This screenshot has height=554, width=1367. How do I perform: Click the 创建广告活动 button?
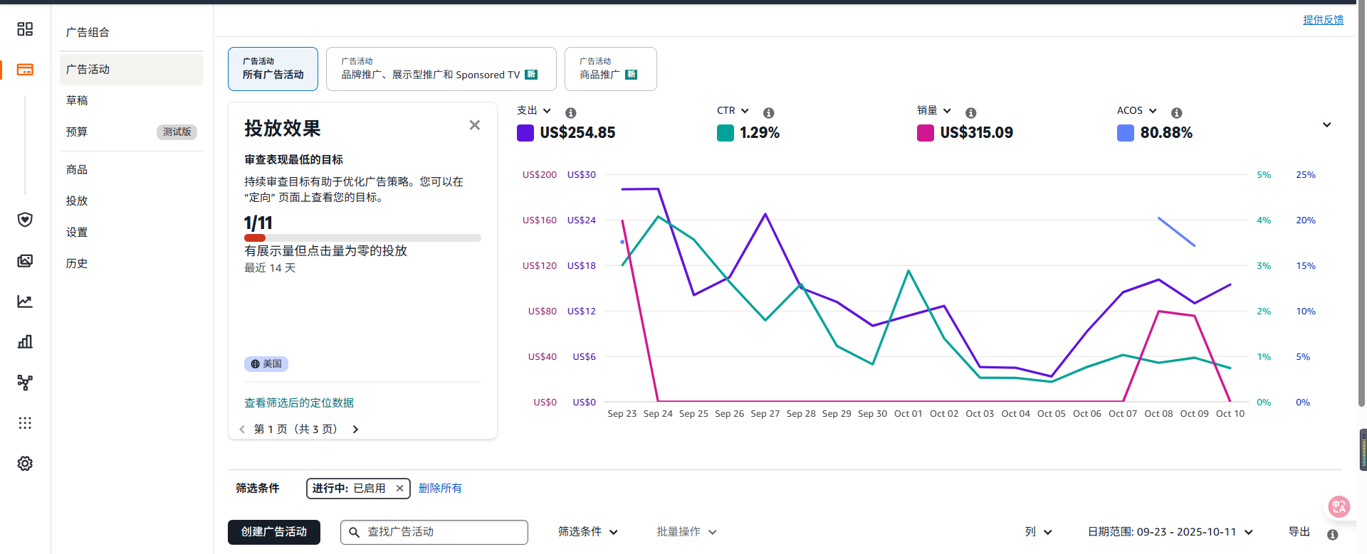(274, 532)
